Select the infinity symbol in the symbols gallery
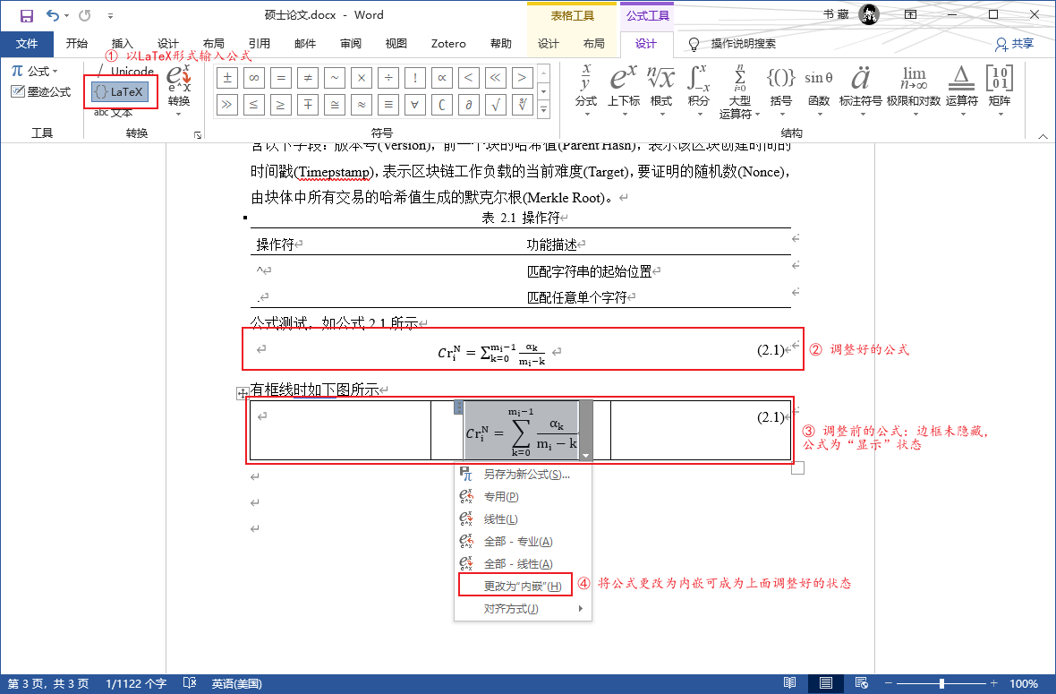Screen dimensions: 1056x694 pos(253,78)
